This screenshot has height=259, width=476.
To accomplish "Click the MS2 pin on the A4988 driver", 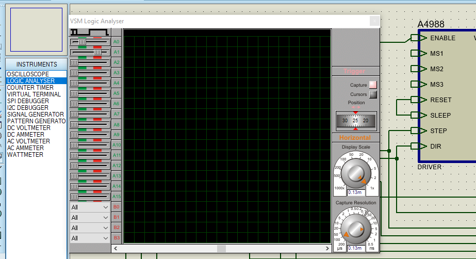I will point(419,69).
